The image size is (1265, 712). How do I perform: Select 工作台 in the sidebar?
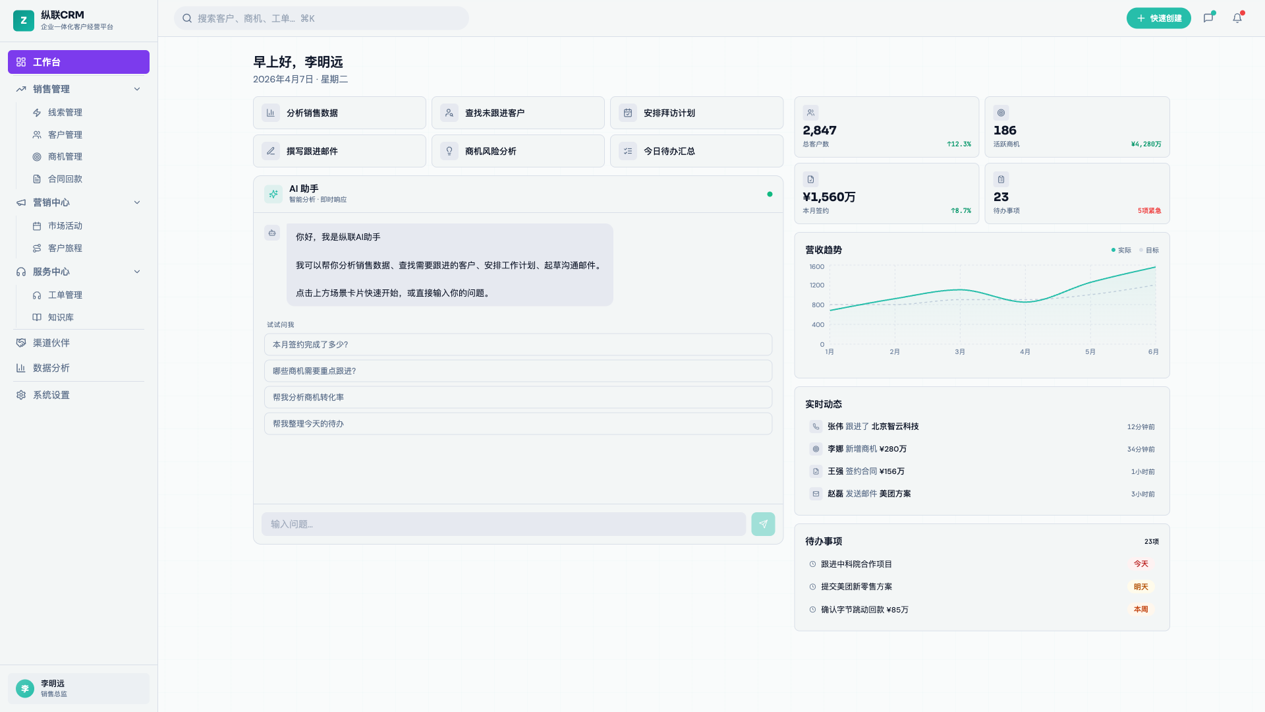(78, 61)
